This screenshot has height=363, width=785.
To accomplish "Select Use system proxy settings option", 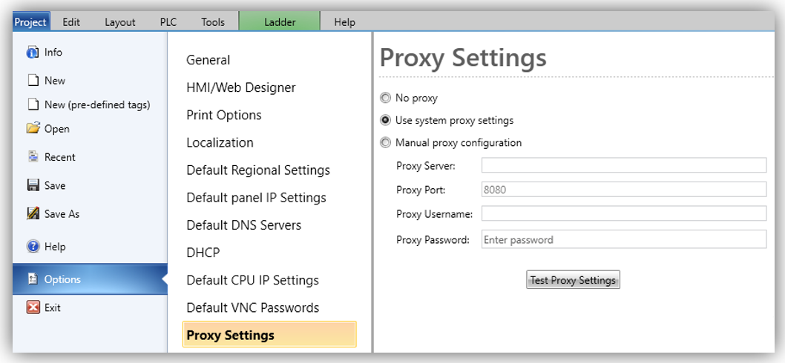I will click(x=385, y=121).
